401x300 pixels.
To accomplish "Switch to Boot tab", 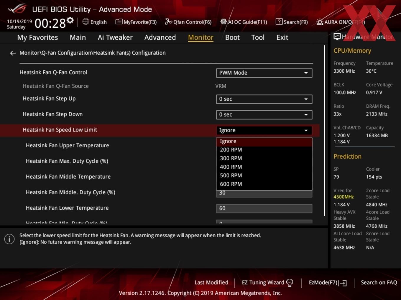I will 232,37.
